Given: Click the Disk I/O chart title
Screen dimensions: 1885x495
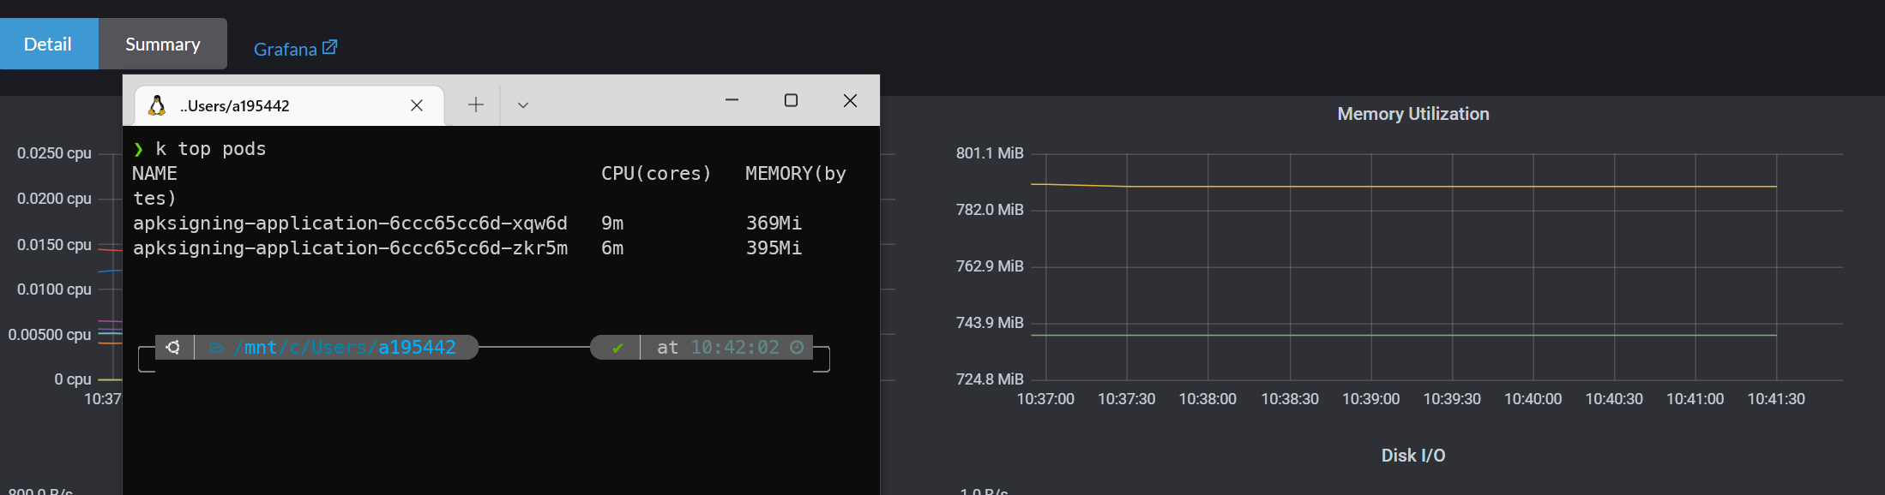Looking at the screenshot, I should click(1413, 456).
